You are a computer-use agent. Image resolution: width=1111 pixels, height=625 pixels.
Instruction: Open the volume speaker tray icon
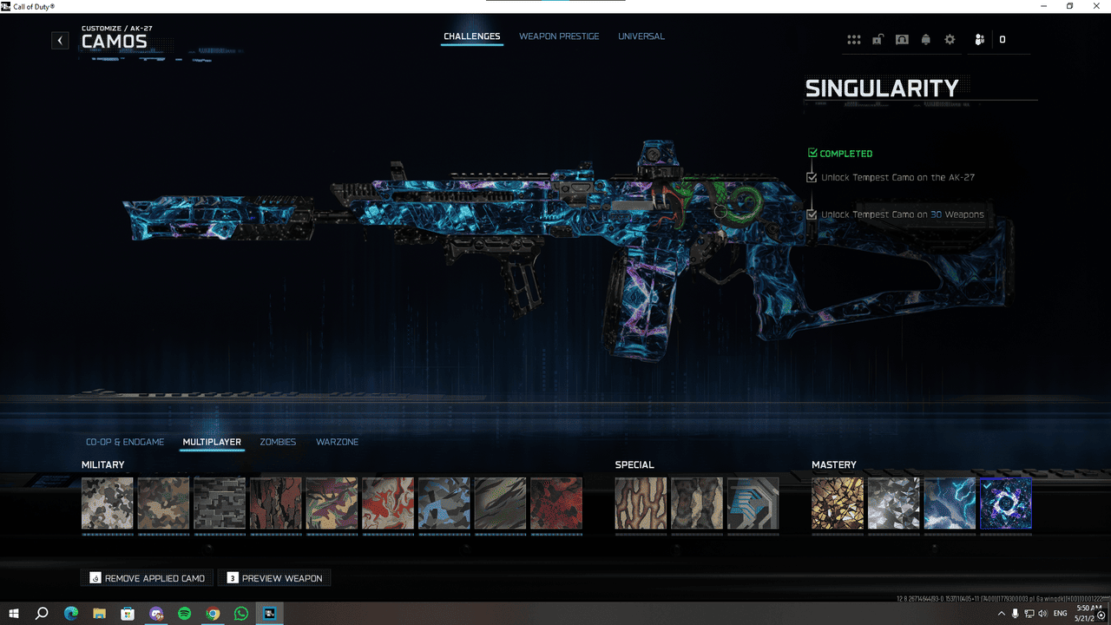1042,614
